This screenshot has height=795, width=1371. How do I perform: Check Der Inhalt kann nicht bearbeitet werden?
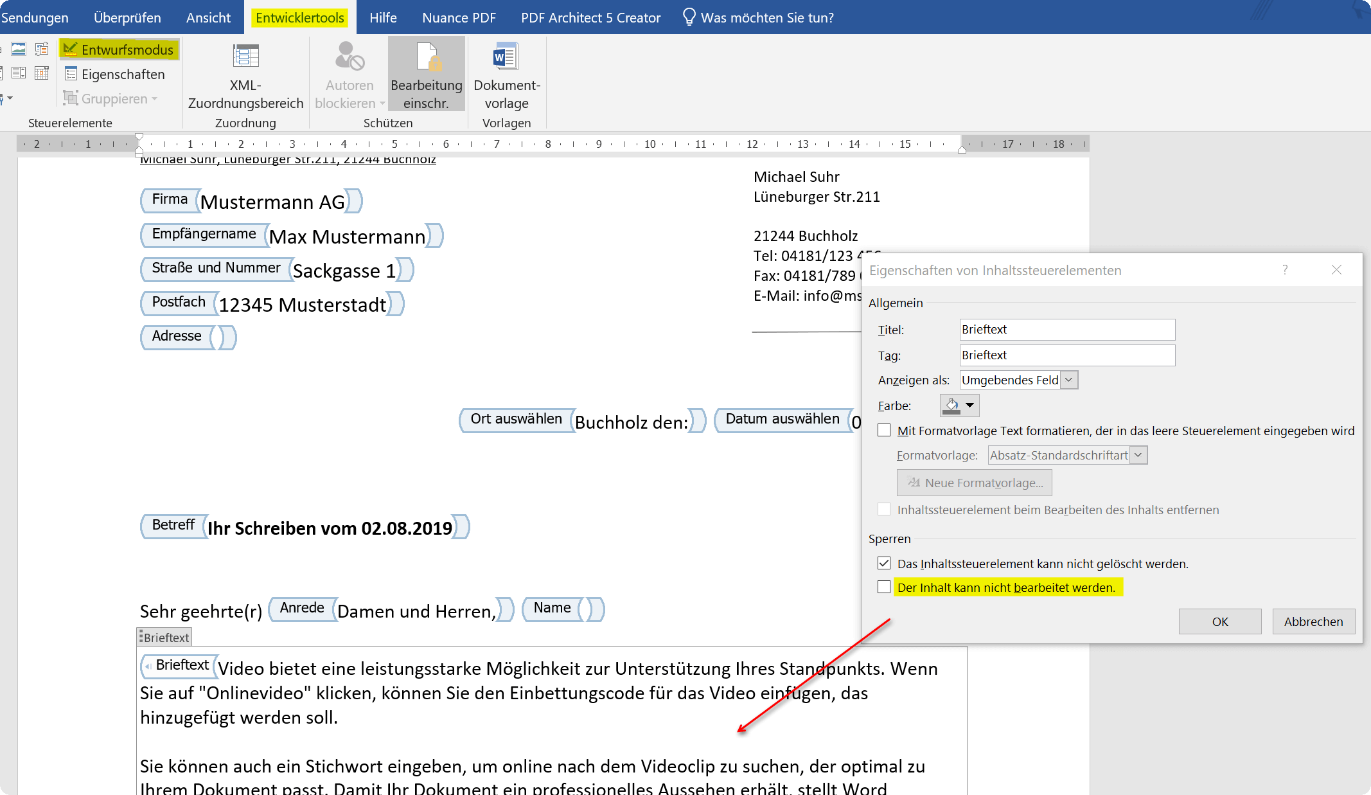[x=884, y=587]
